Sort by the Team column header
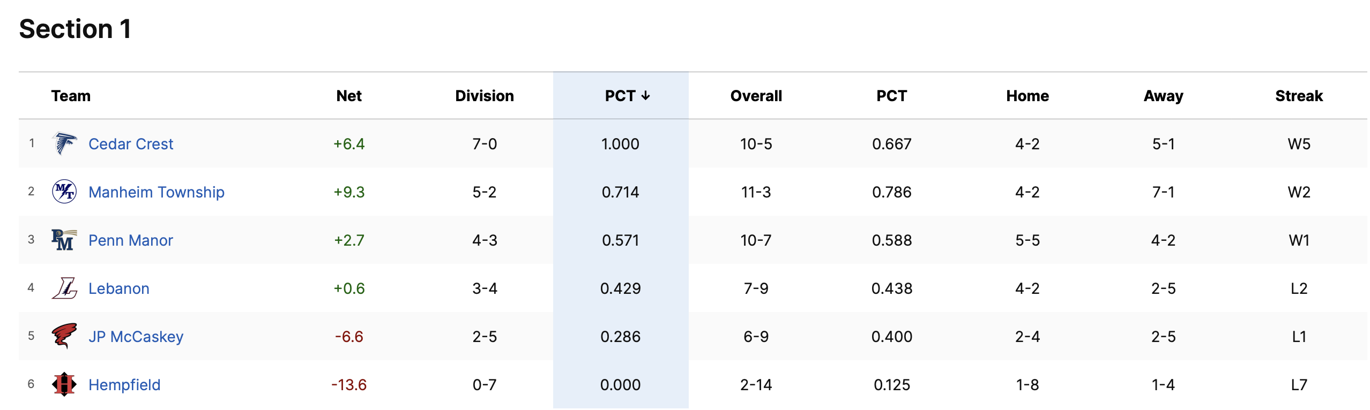1370x410 pixels. [x=71, y=96]
